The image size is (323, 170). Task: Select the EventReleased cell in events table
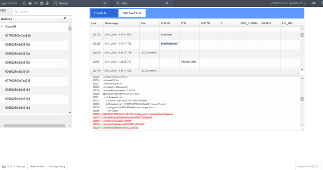[169, 44]
